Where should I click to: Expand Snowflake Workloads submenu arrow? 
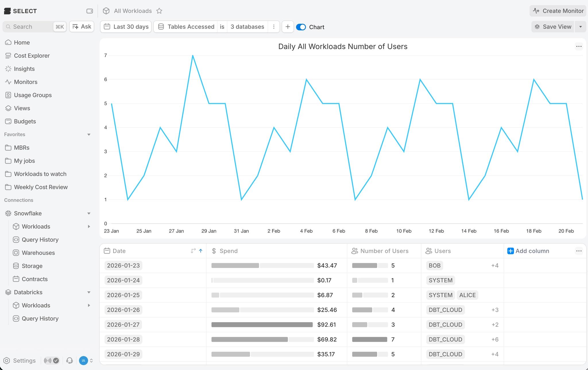point(89,226)
